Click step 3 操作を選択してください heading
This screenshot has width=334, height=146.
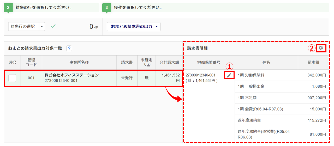138,8
